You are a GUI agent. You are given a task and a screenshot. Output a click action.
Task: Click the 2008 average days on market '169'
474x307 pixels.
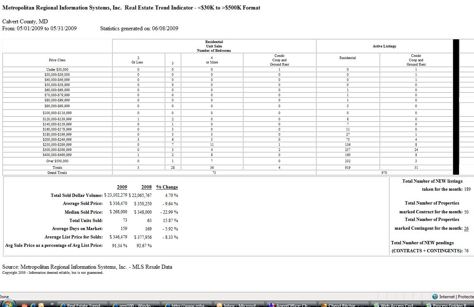(148, 229)
